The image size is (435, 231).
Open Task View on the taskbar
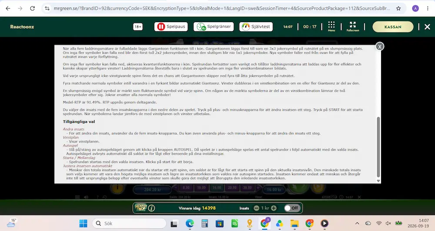tap(174, 223)
